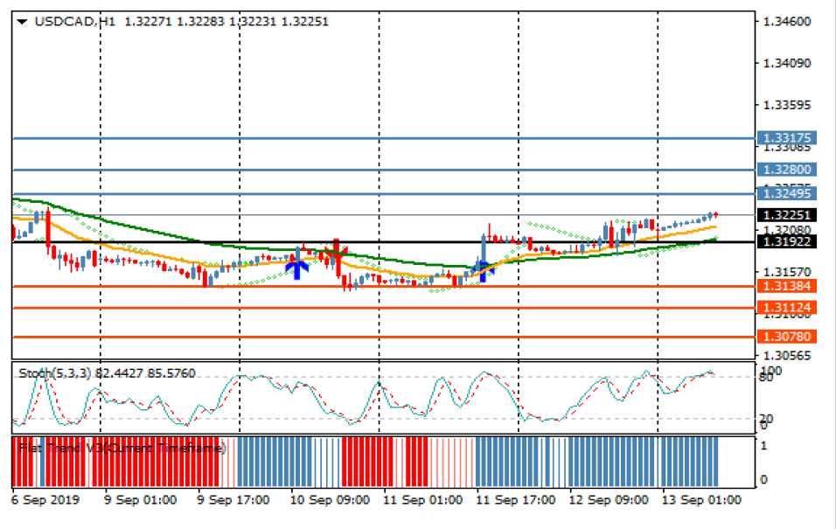Click the orange 1.31384 support tag
This screenshot has width=836, height=529.
click(788, 286)
